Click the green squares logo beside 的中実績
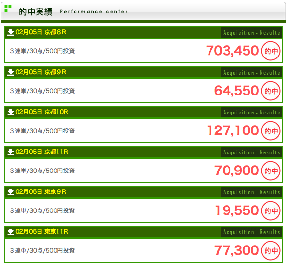The width and height of the screenshot is (286, 266). click(8, 8)
